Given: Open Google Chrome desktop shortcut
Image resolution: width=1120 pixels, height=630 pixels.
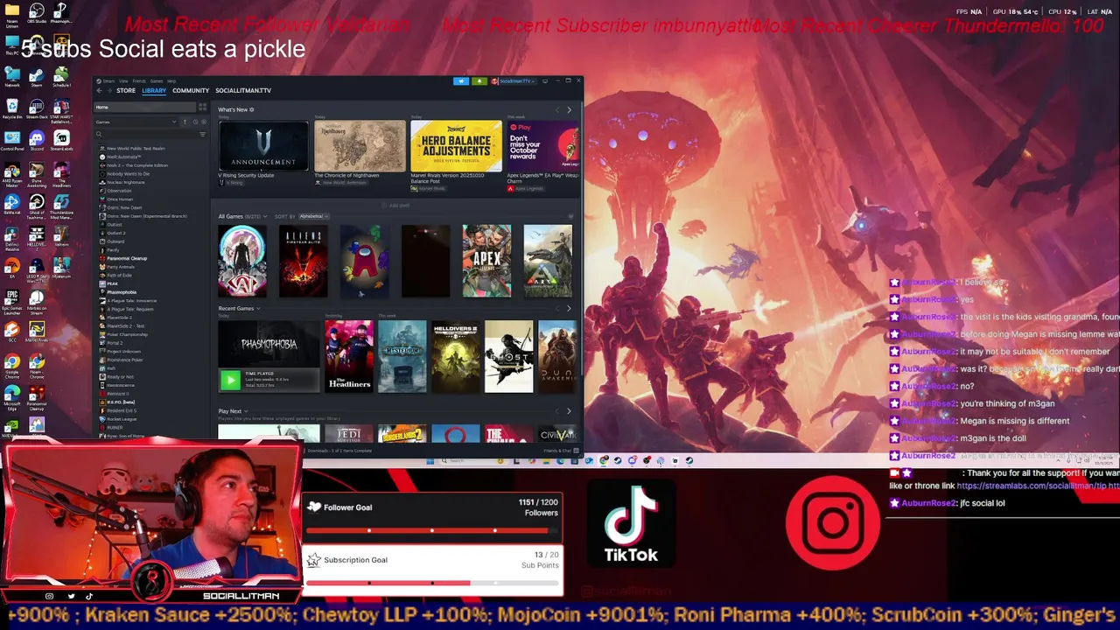Looking at the screenshot, I should click(12, 364).
